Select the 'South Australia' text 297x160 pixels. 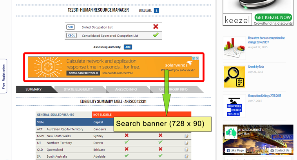[x=57, y=156]
